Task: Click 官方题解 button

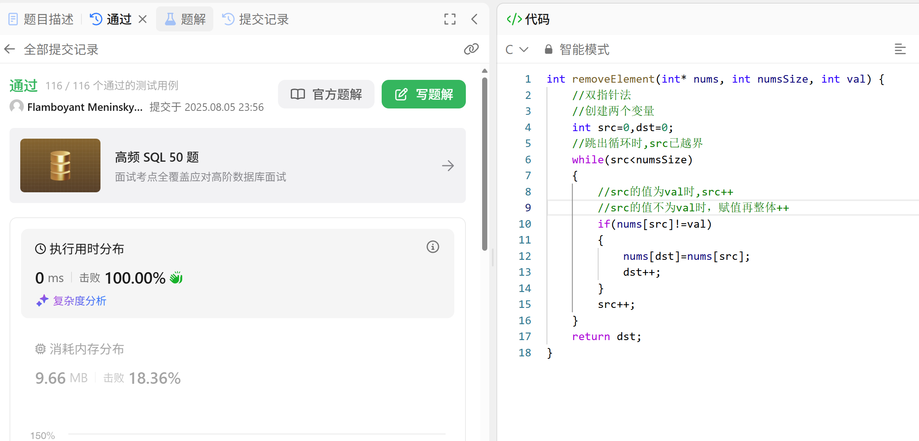Action: click(x=326, y=94)
